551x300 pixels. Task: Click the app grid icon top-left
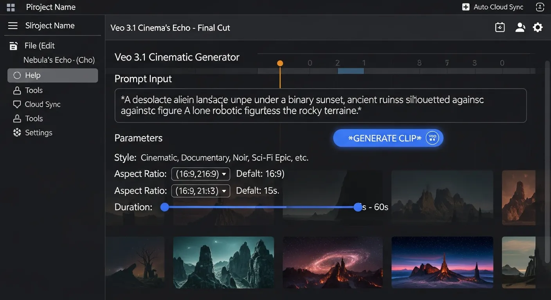11,7
